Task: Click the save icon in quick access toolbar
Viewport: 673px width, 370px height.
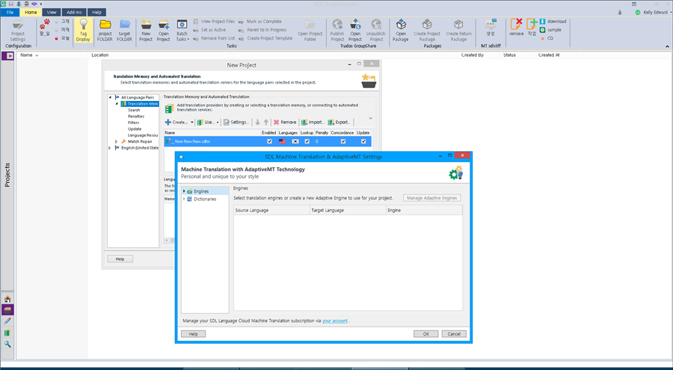Action: 10,4
